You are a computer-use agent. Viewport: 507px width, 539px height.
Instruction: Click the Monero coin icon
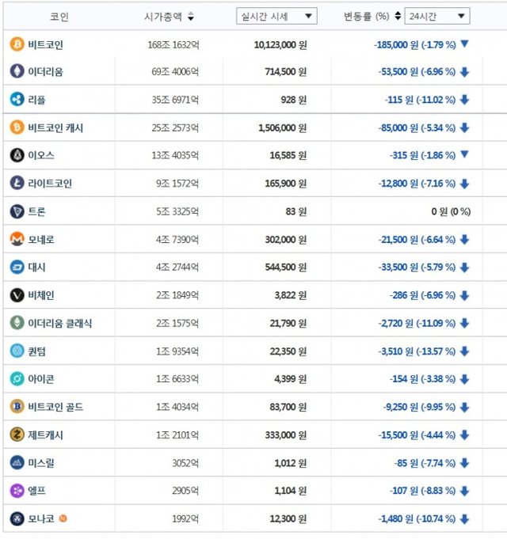pos(17,239)
